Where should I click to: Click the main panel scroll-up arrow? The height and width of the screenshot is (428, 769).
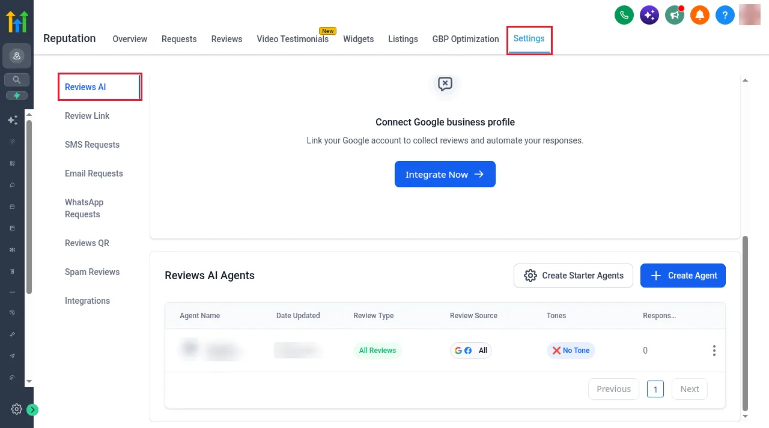(x=746, y=80)
